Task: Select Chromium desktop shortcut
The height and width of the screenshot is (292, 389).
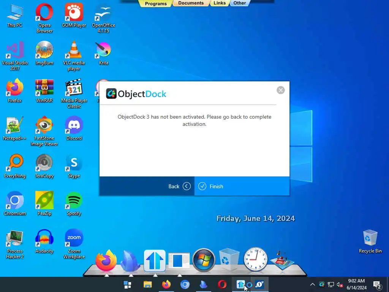Action: point(15,204)
